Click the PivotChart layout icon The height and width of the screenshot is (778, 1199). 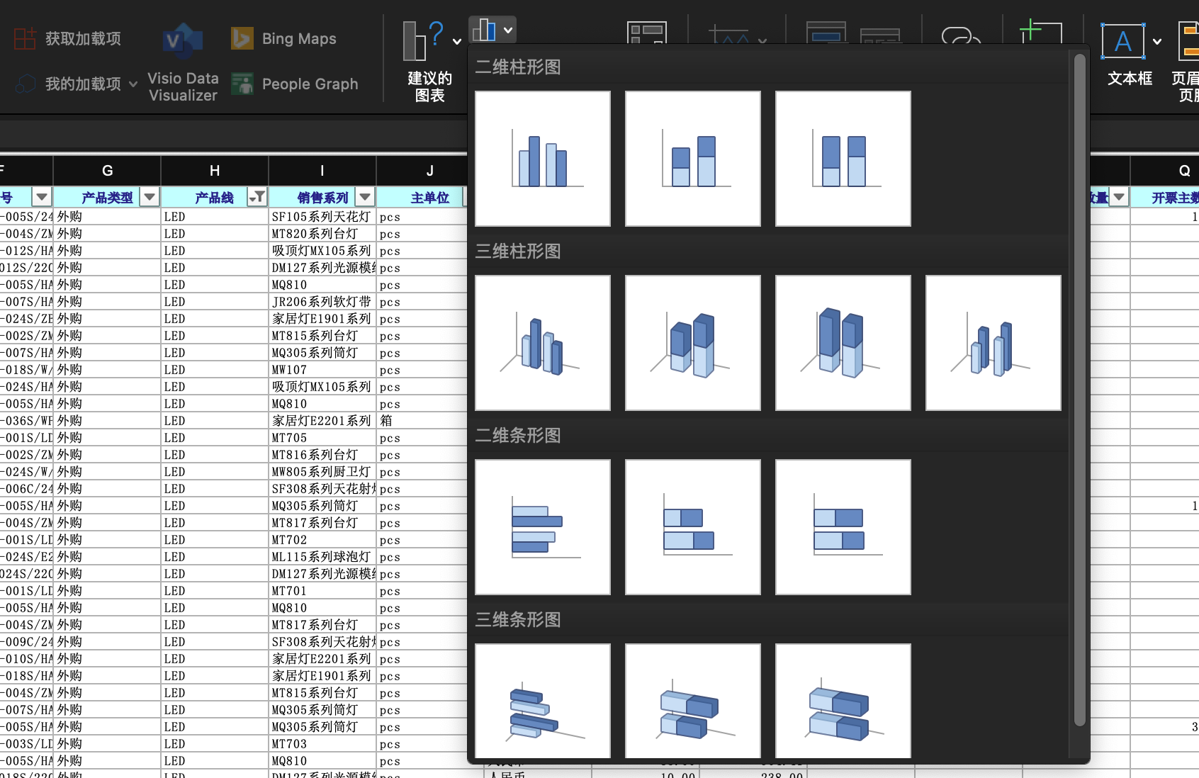tap(647, 33)
